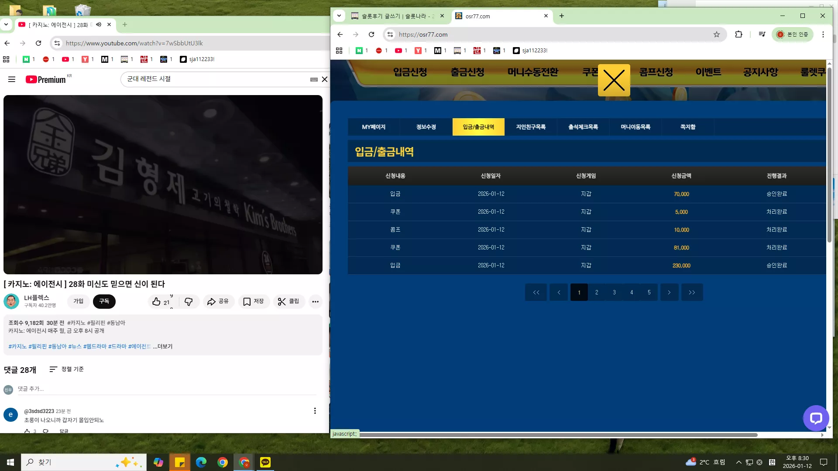This screenshot has width=838, height=471.
Task: Switch to the 머니이동목록 tab
Action: point(635,127)
